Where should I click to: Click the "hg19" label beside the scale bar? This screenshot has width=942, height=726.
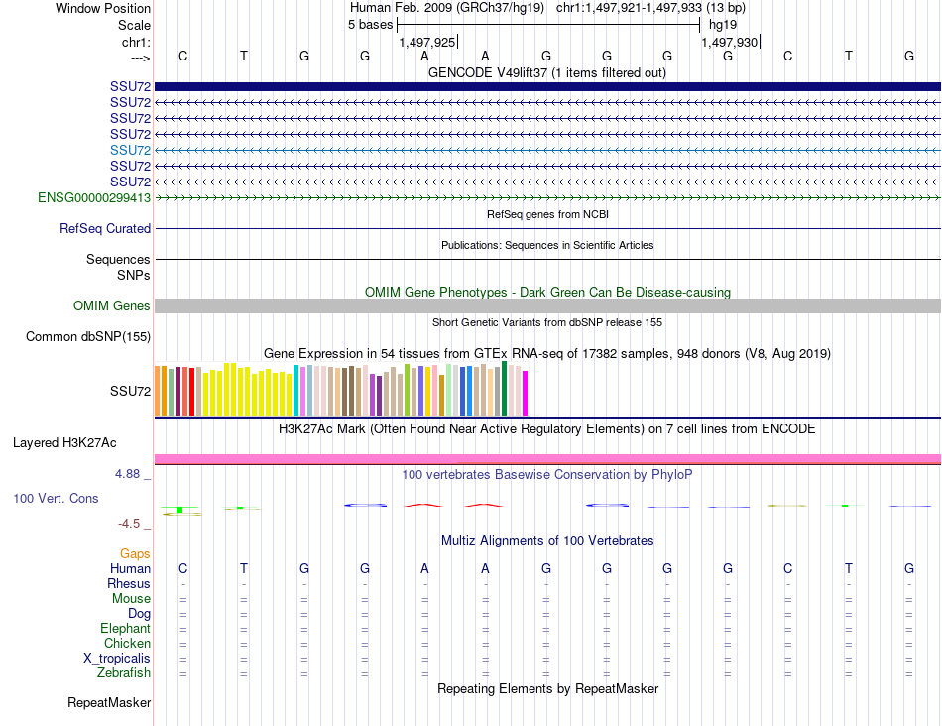[723, 25]
